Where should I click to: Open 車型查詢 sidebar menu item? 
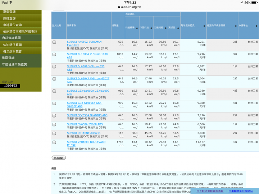(21, 12)
